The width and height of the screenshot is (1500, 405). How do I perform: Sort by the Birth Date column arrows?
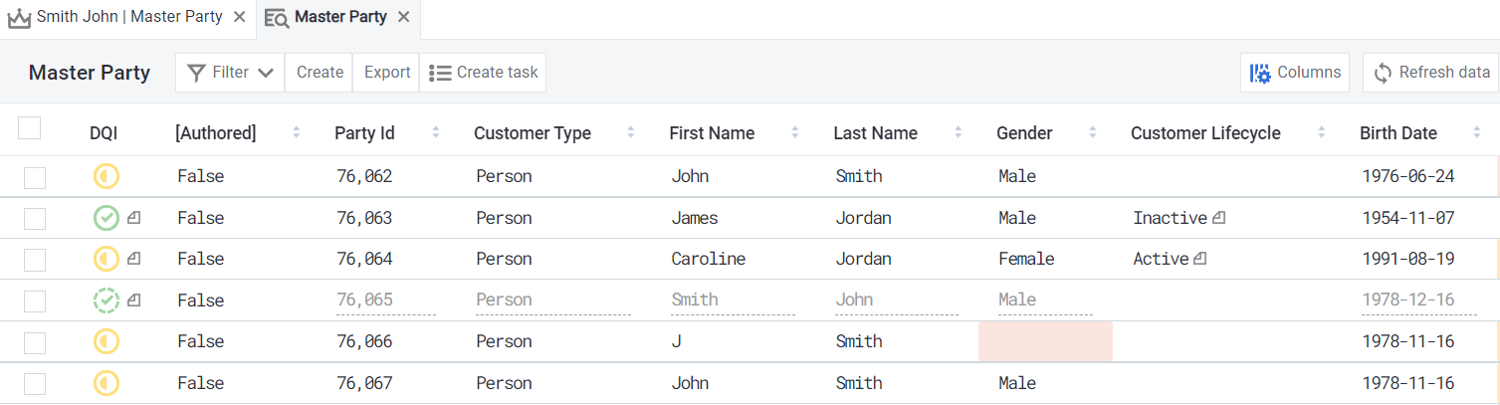1473,133
